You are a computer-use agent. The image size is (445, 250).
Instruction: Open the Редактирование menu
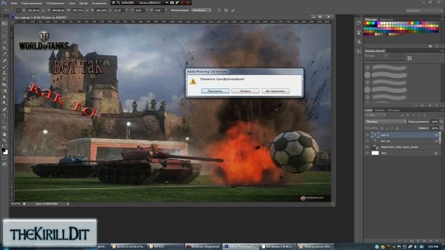(x=32, y=3)
